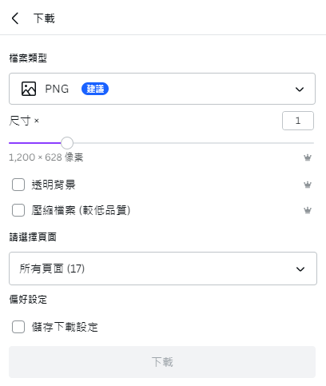
Task: Click the chevron arrow in file type box
Action: point(300,90)
